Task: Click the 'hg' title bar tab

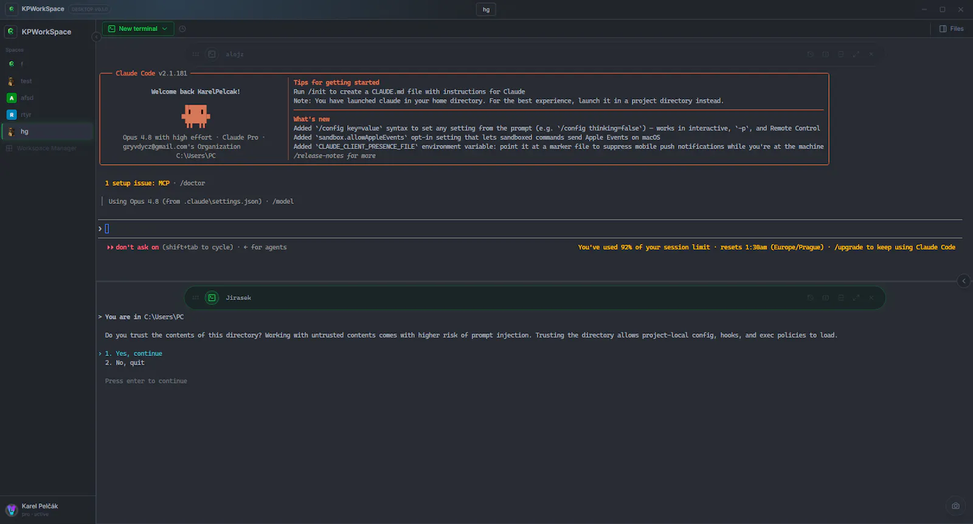Action: [486, 9]
